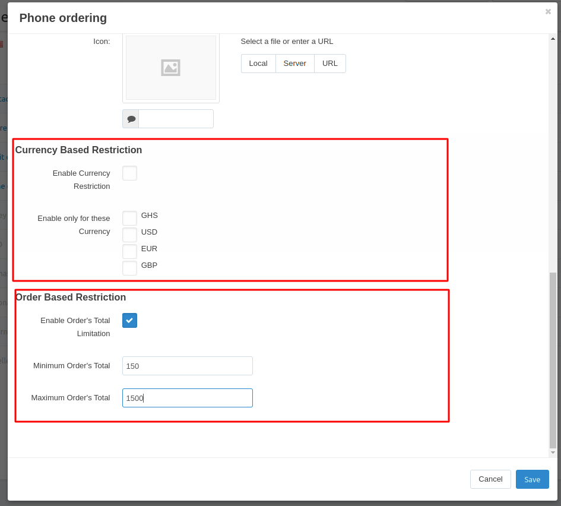Image resolution: width=561 pixels, height=506 pixels.
Task: Switch to URL icon source
Action: coord(330,64)
